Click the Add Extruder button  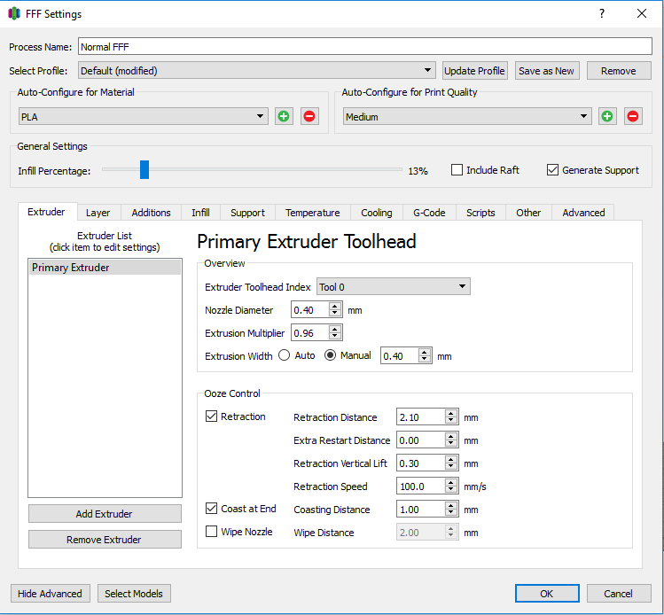click(x=105, y=514)
